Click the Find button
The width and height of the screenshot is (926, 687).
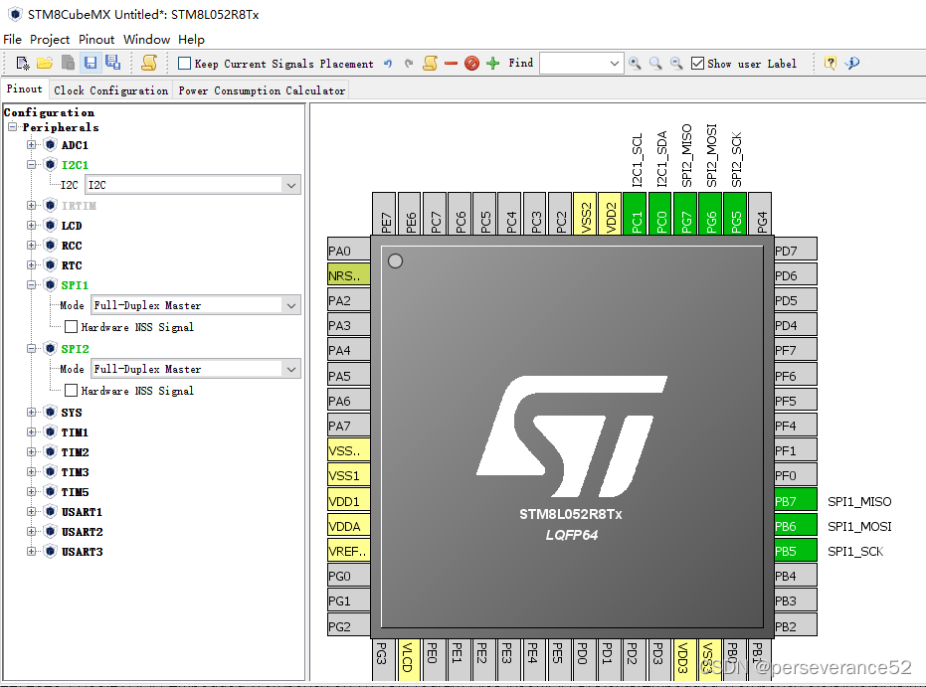click(x=520, y=63)
